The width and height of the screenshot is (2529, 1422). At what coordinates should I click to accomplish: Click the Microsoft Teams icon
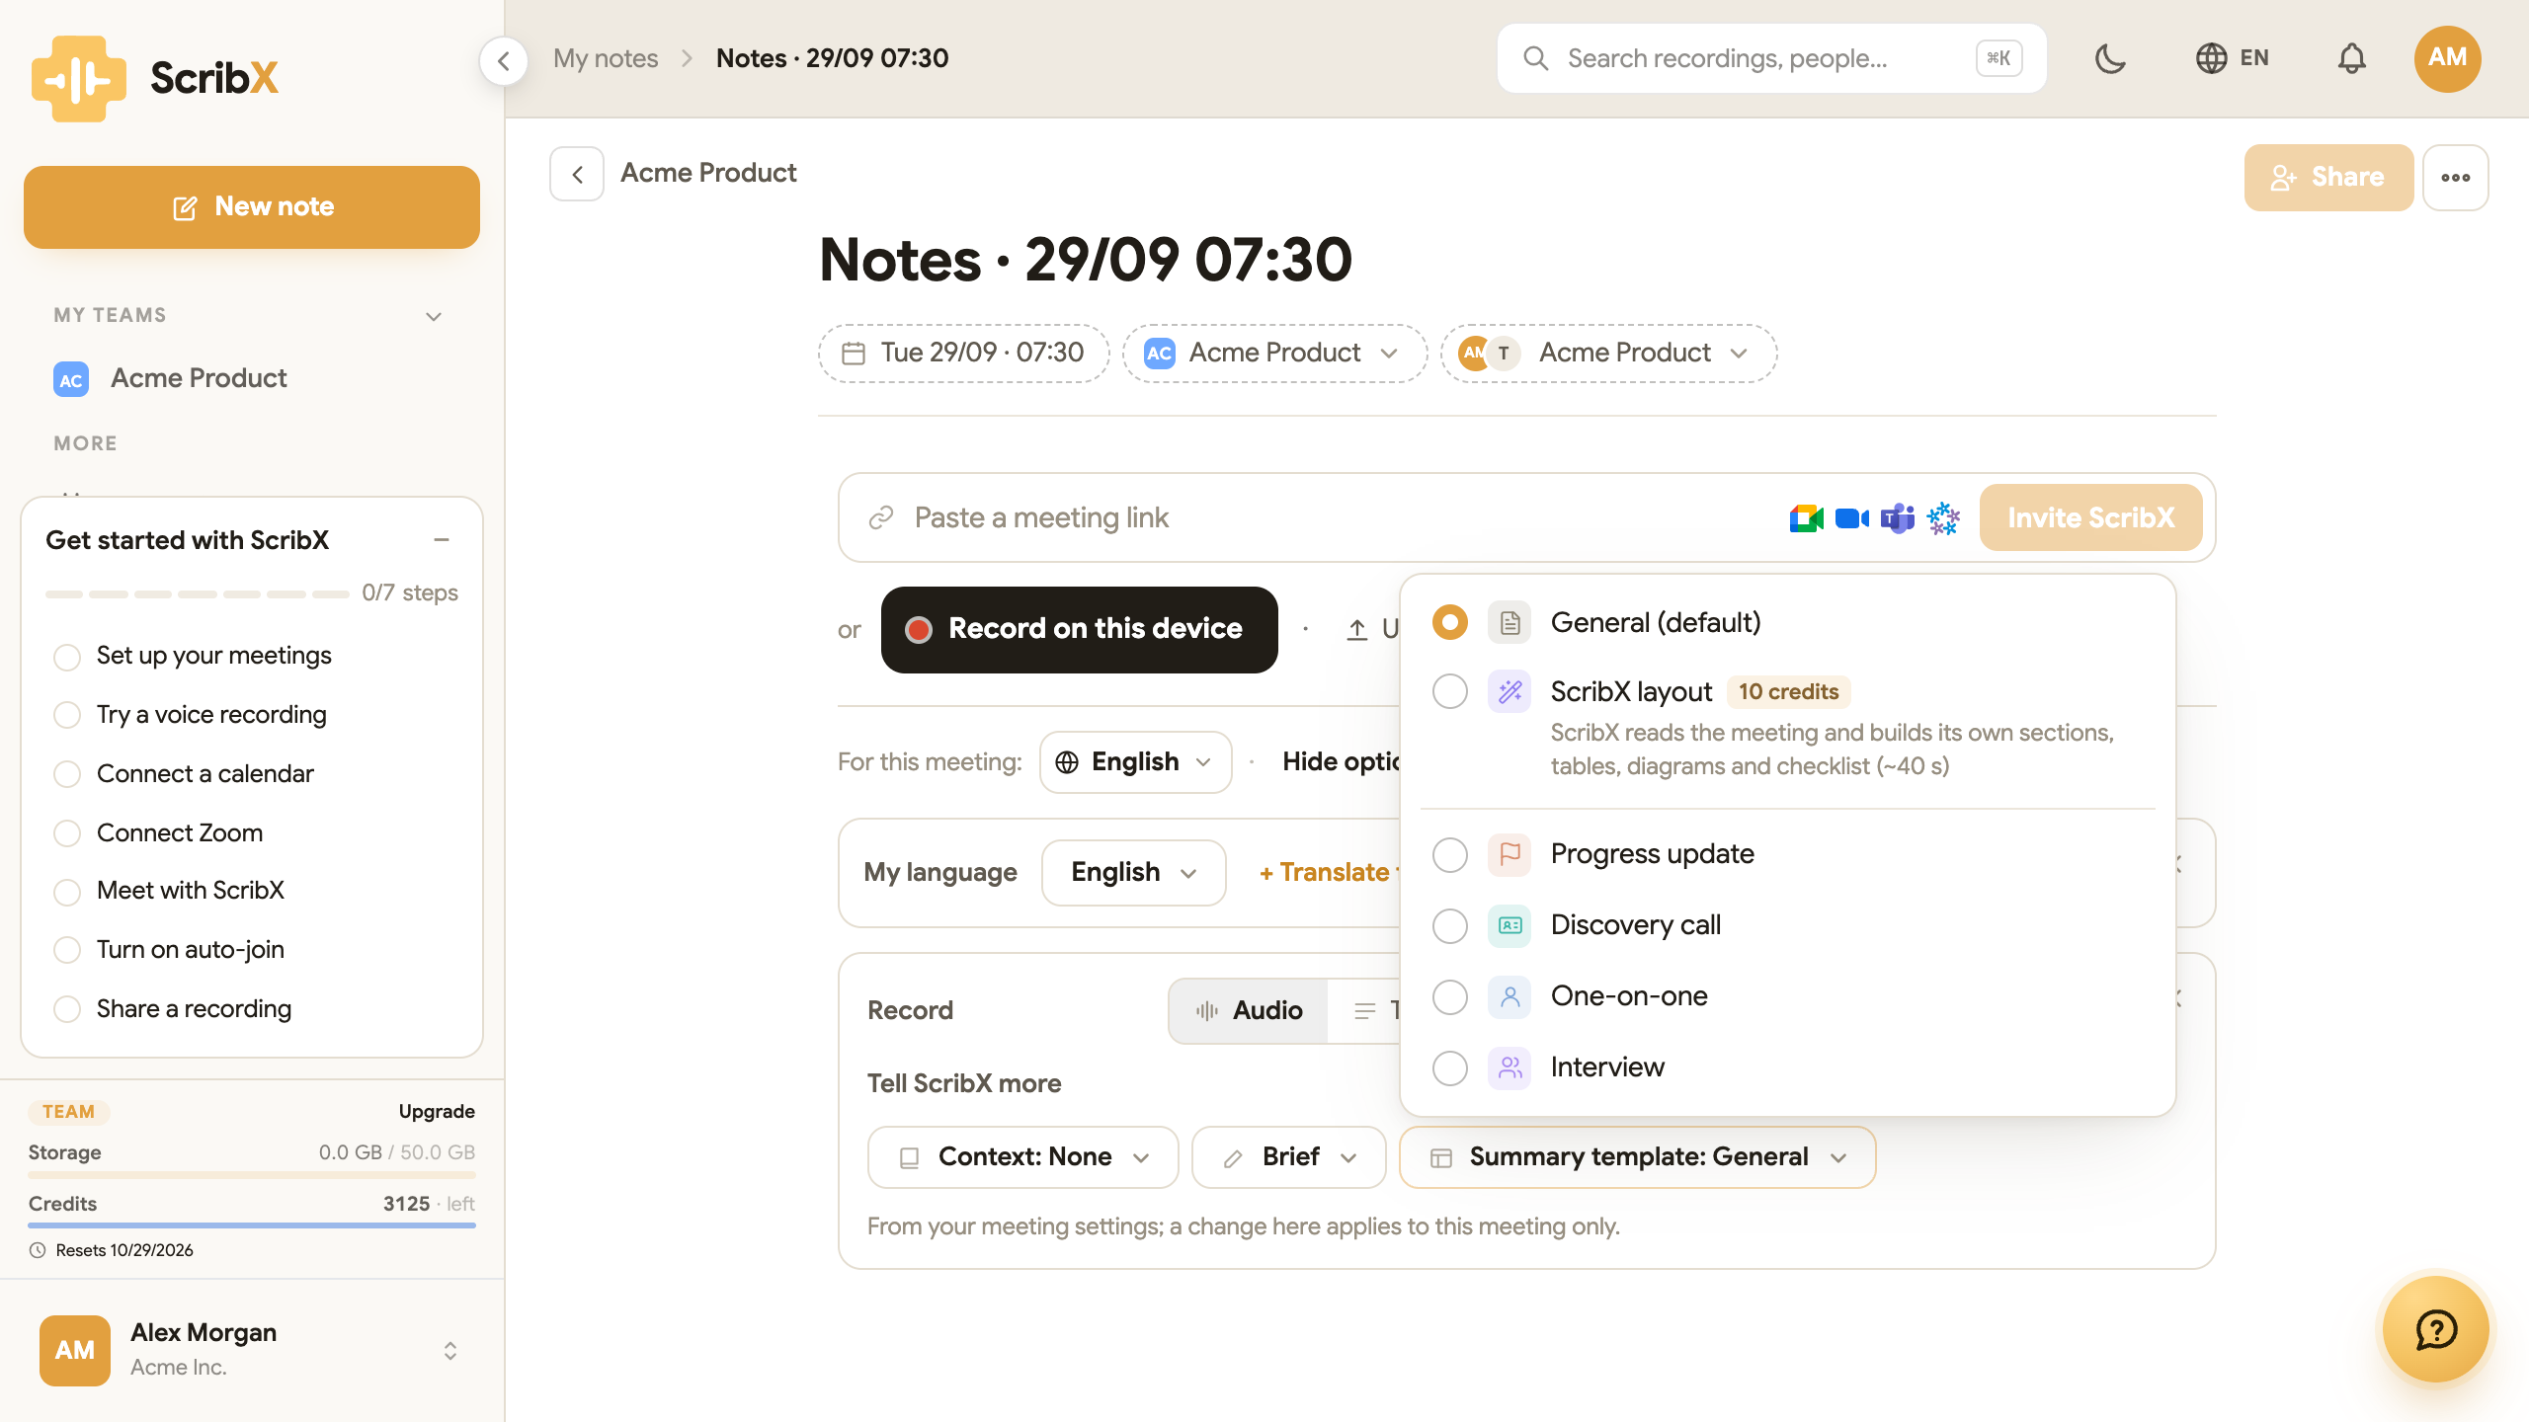1897,517
